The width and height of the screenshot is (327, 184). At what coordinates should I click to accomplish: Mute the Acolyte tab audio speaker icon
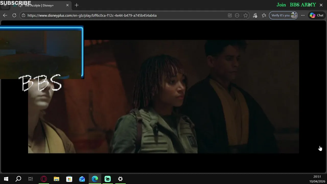coord(20,5)
